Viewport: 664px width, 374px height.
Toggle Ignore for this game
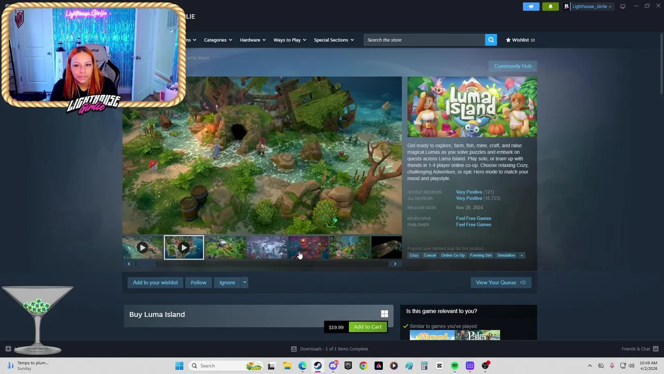point(227,283)
